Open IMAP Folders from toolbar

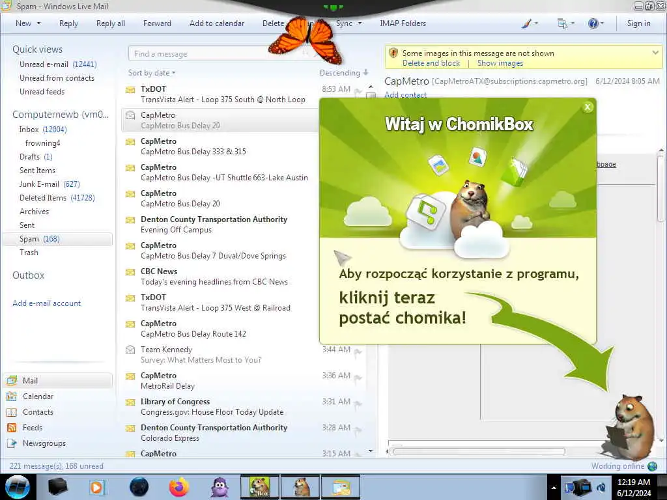click(403, 23)
